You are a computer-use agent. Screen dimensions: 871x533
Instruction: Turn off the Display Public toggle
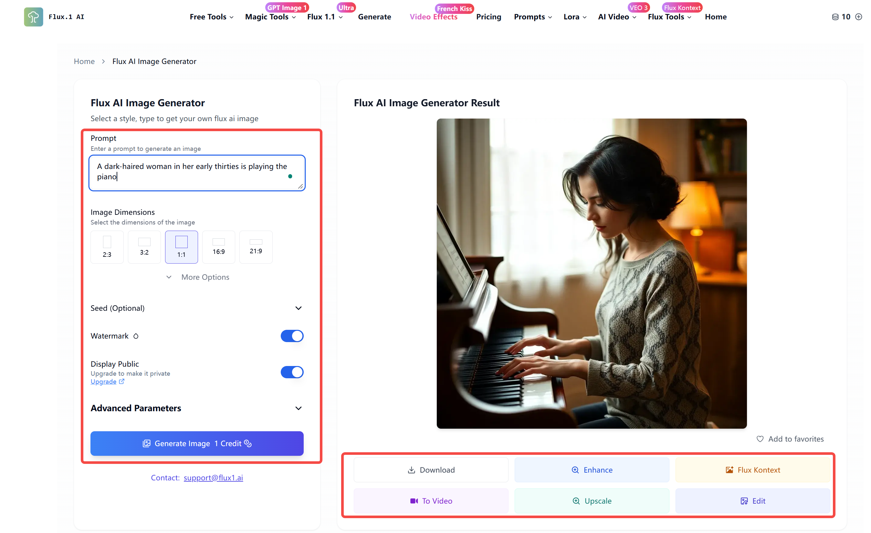pyautogui.click(x=292, y=372)
